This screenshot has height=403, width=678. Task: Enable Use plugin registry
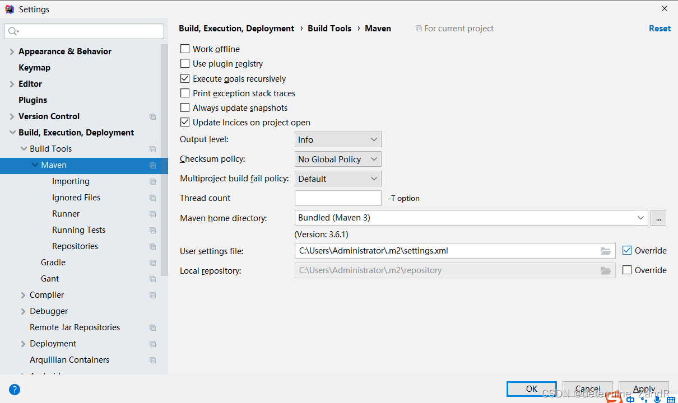click(185, 64)
